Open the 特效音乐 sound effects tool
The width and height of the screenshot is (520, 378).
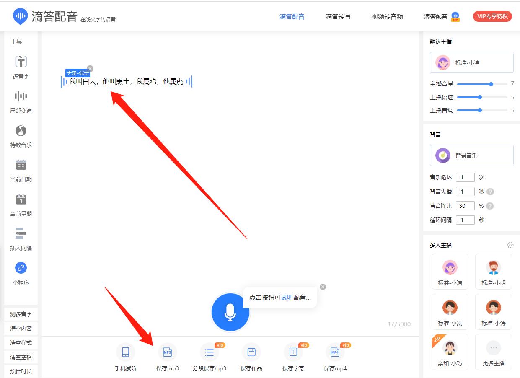21,136
